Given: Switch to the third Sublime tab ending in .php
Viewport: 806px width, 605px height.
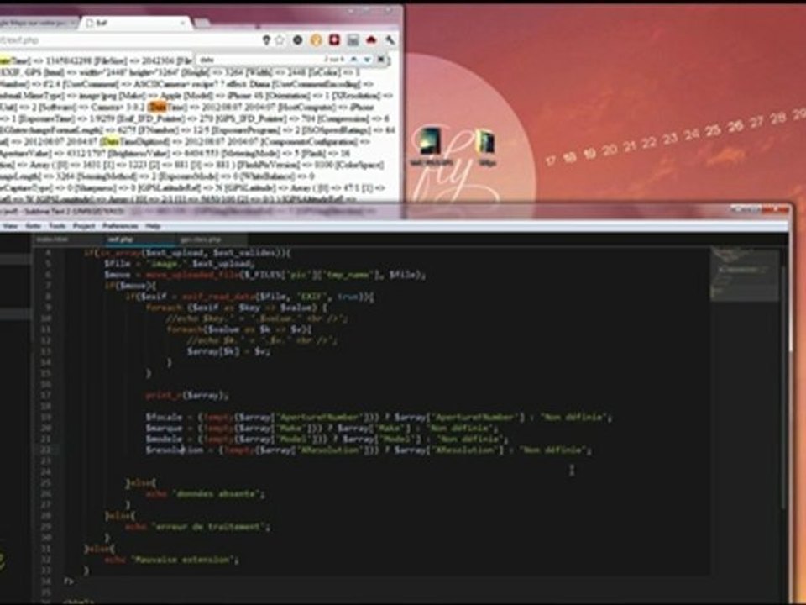Looking at the screenshot, I should 212,239.
